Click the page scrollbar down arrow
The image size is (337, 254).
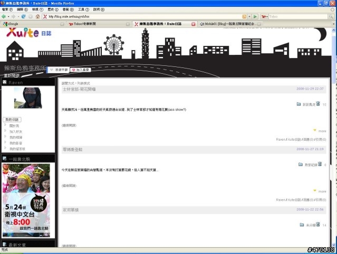coord(333,245)
